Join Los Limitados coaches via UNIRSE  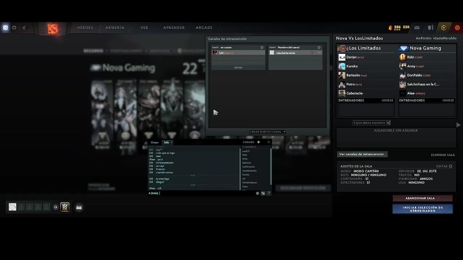pyautogui.click(x=387, y=100)
